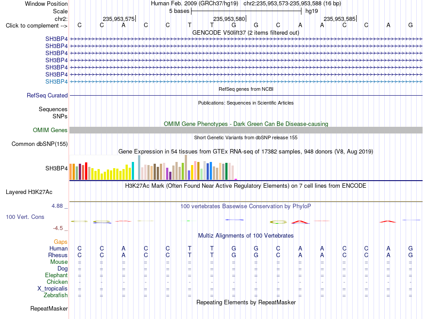The image size is (423, 319).
Task: Click the -4.5 PhyloP lower scale value
Action: [x=58, y=228]
